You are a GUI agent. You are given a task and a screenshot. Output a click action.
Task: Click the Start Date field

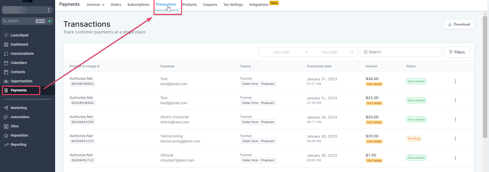(x=281, y=52)
